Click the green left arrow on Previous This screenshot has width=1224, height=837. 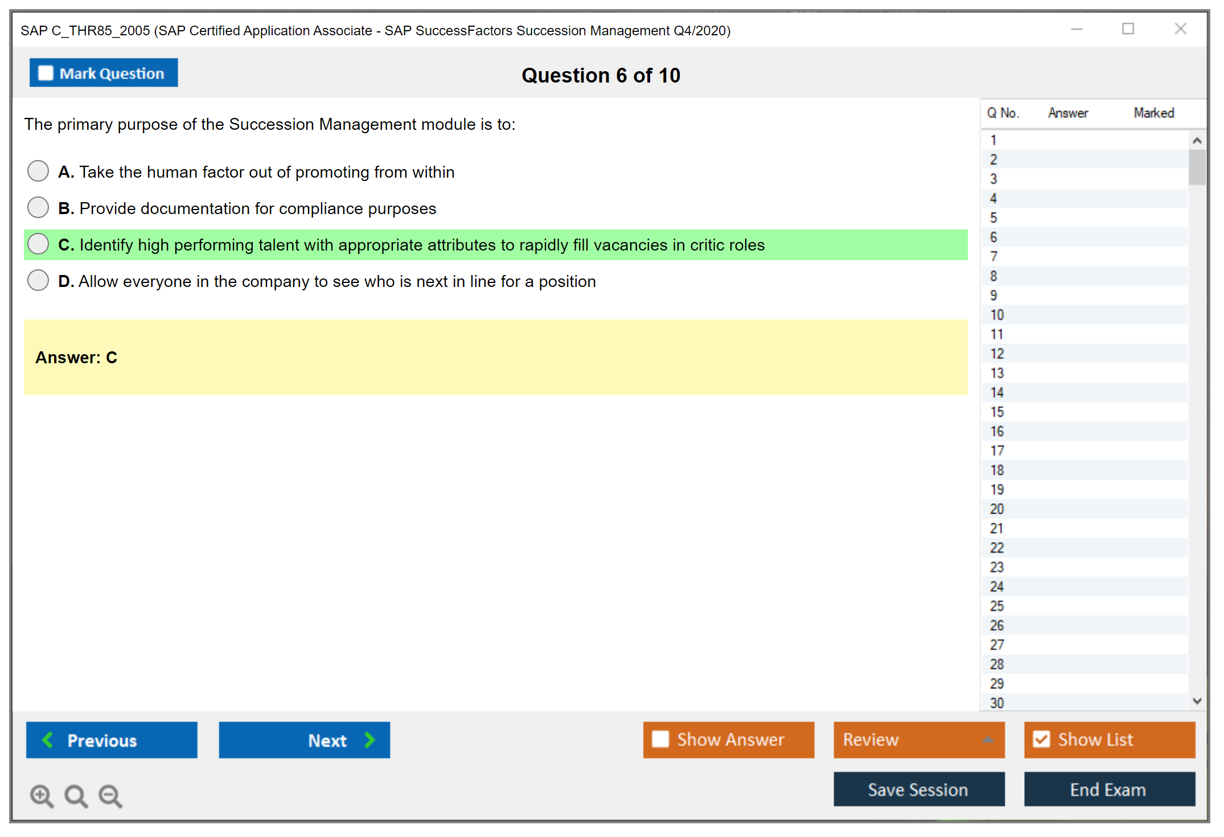click(48, 740)
